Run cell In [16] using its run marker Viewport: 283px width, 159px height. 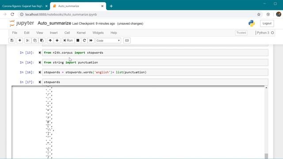click(x=40, y=72)
